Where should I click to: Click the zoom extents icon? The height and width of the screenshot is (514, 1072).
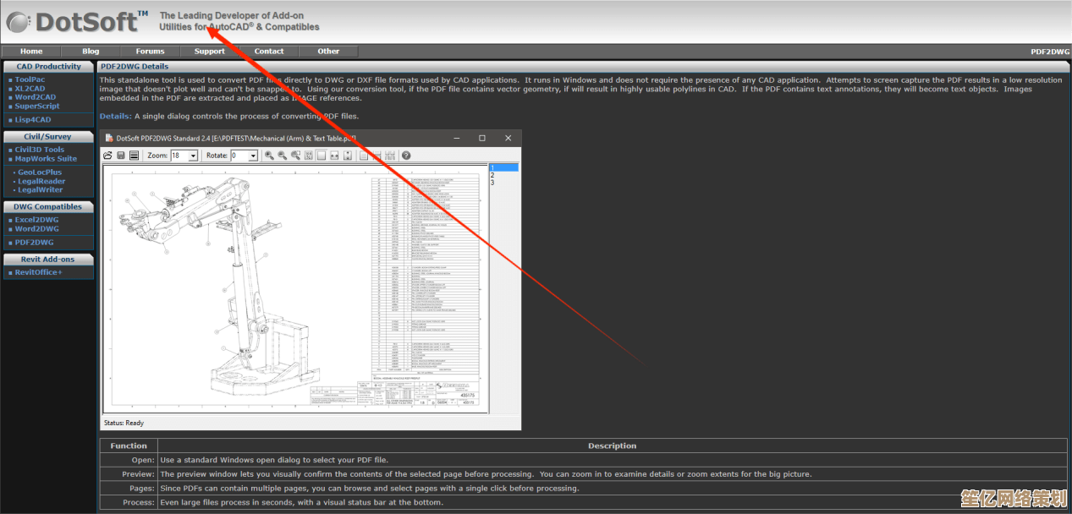pyautogui.click(x=309, y=156)
